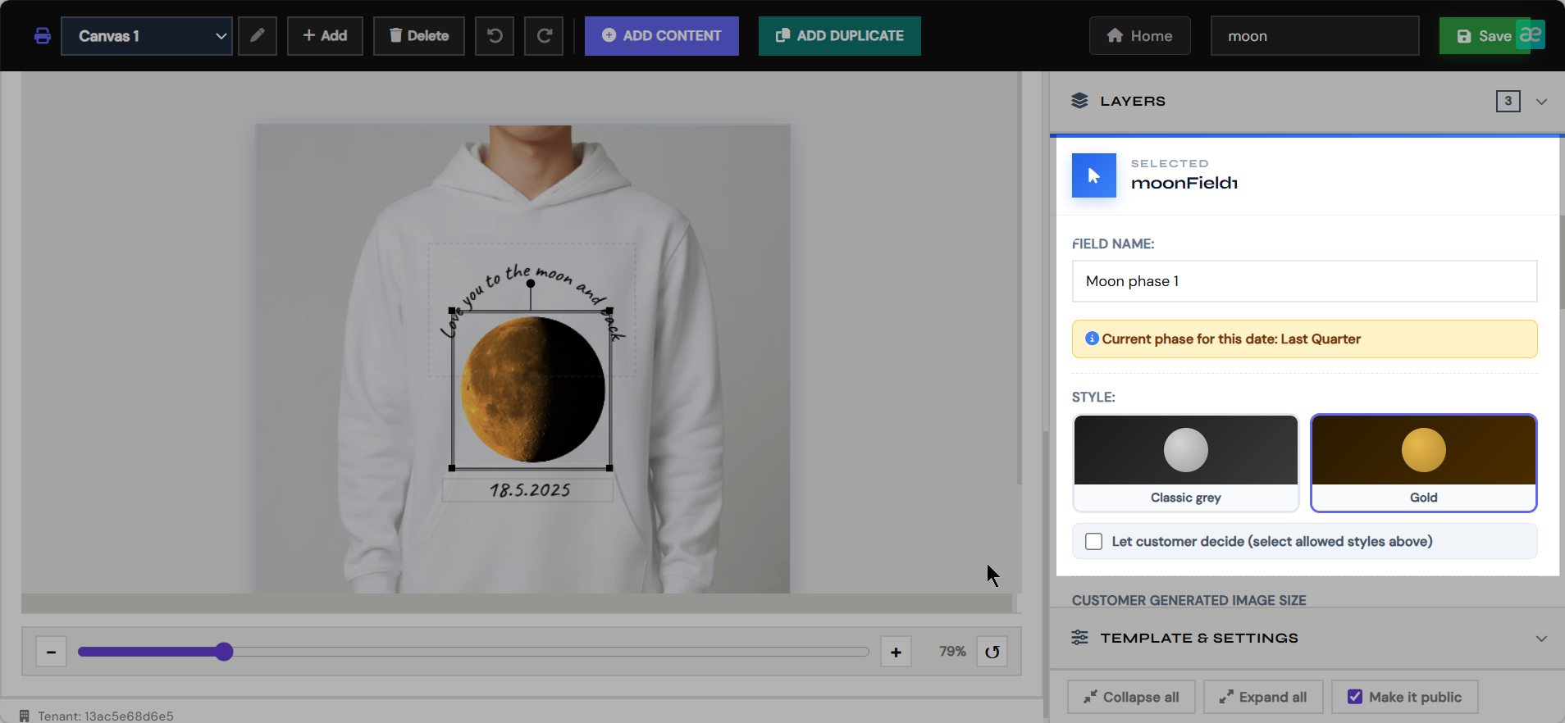Select the moon image on the hoodie
1565x723 pixels.
click(x=533, y=390)
